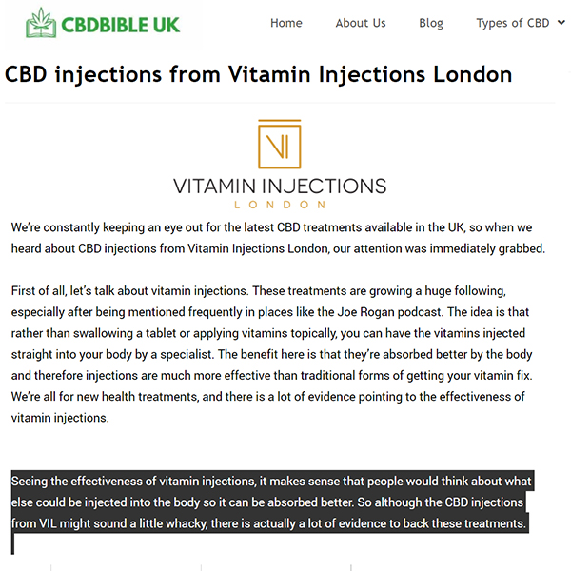Go to the Blog section
Image resolution: width=571 pixels, height=571 pixels.
[x=431, y=23]
